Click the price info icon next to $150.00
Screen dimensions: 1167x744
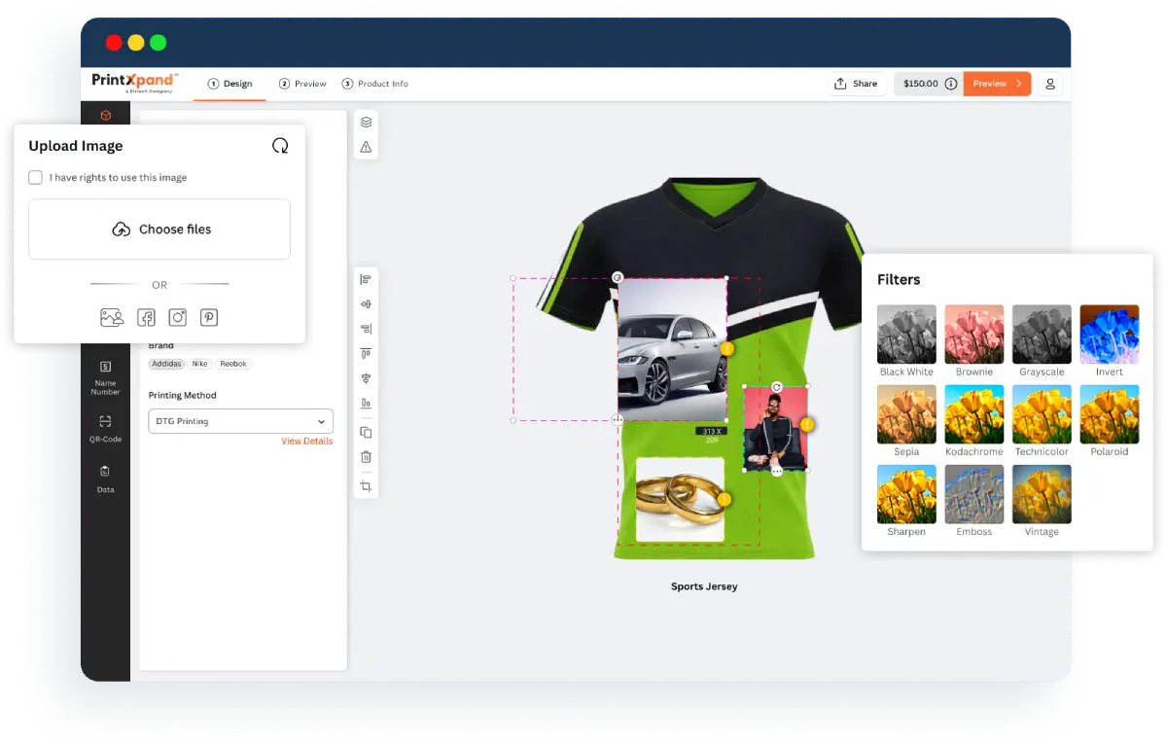pos(951,84)
